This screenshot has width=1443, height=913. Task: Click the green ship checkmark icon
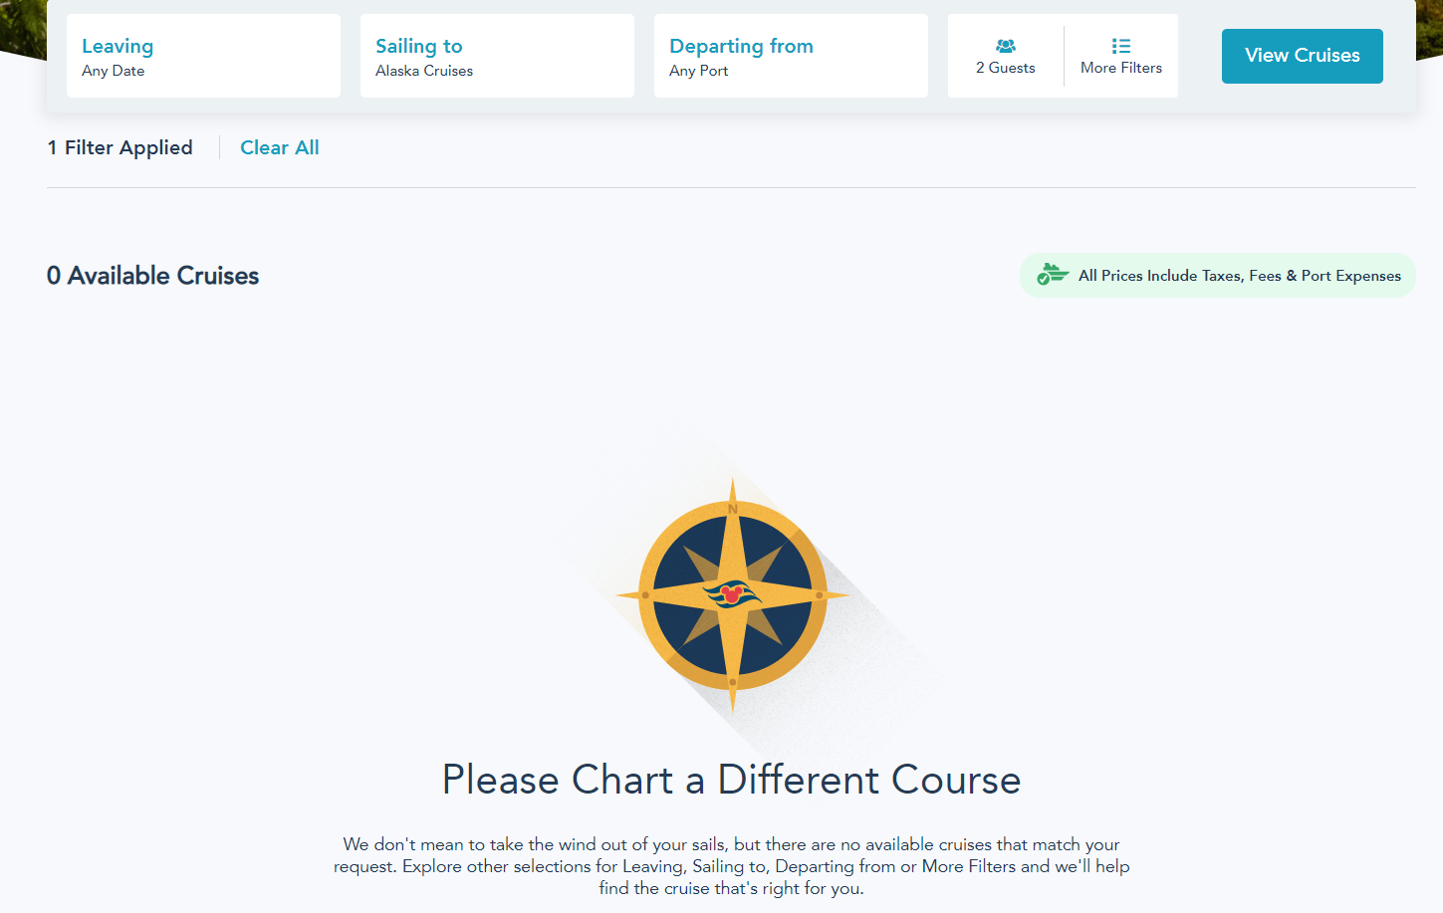(x=1052, y=274)
